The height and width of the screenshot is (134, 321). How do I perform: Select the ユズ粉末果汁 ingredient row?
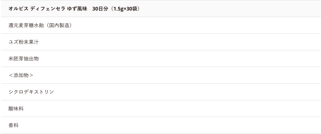tap(161, 42)
